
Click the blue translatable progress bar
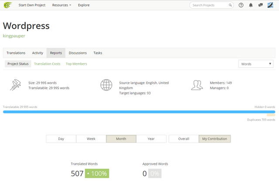click(139, 112)
